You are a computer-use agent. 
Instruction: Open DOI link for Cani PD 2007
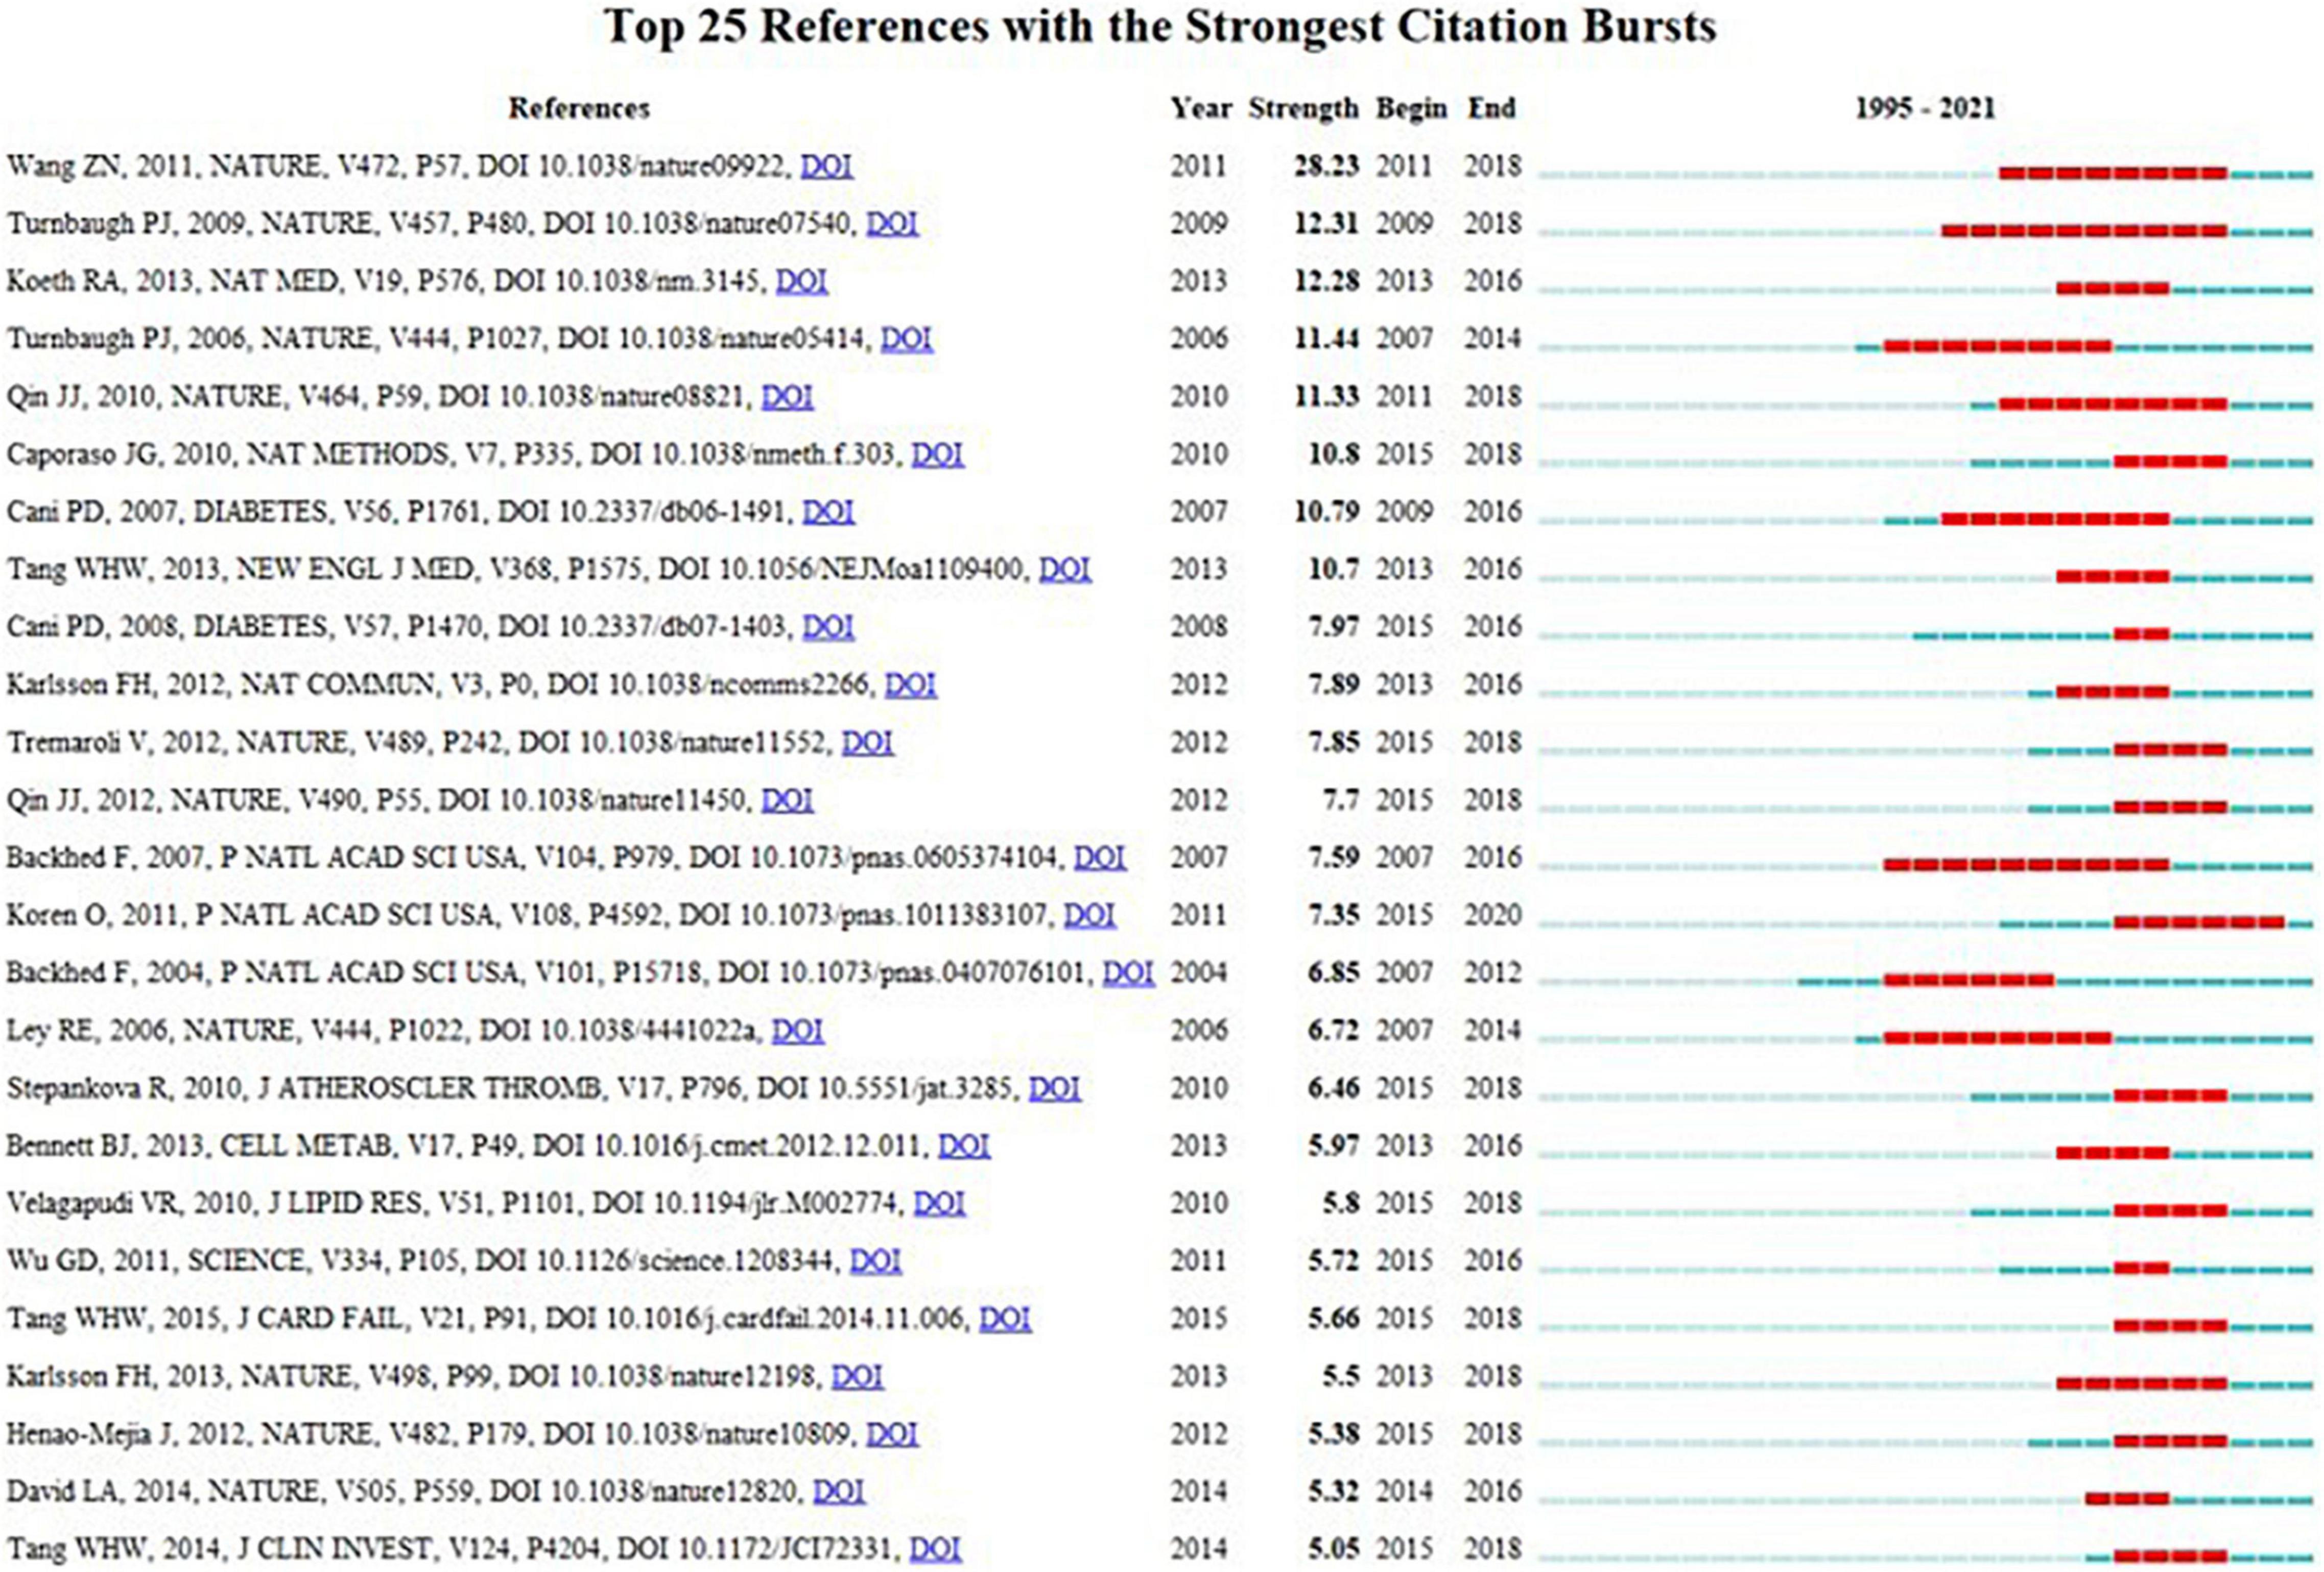[x=829, y=512]
